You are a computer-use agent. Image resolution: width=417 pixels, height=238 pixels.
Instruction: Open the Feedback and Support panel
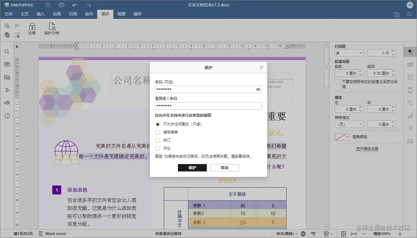coord(7,103)
